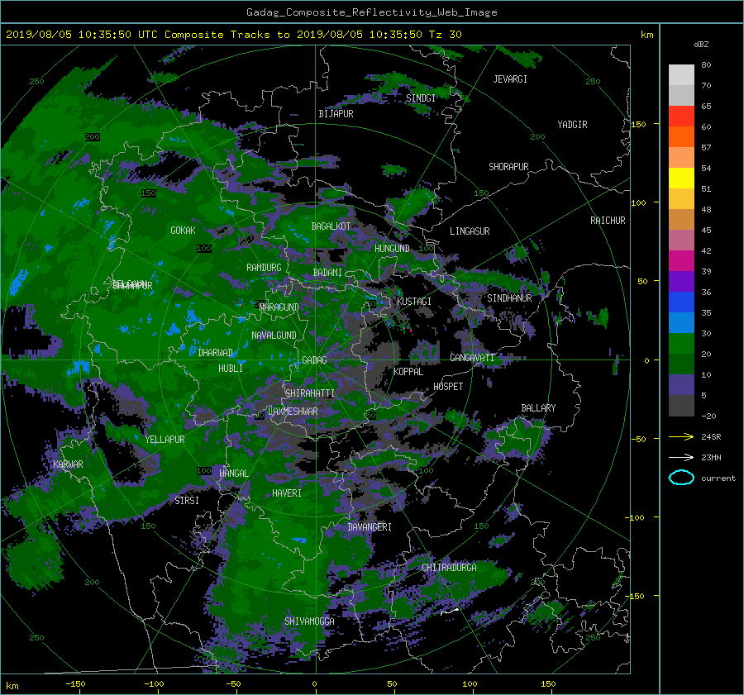Click the JEVARGI city label
744x695 pixels.
click(510, 79)
